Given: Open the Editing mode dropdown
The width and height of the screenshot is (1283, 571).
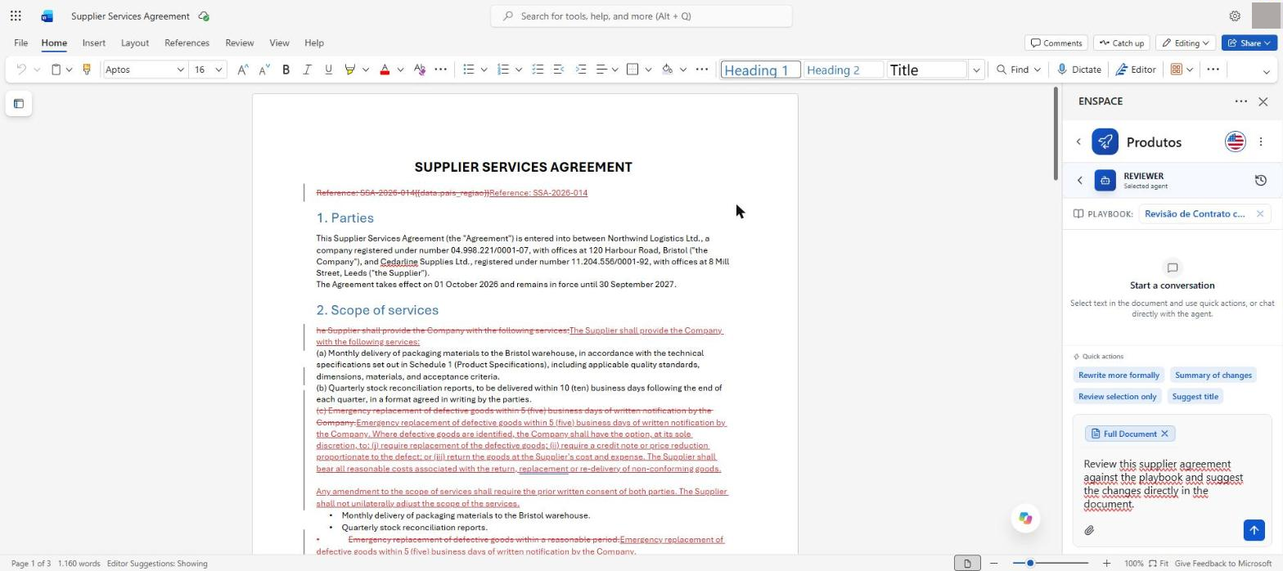Looking at the screenshot, I should [1186, 43].
